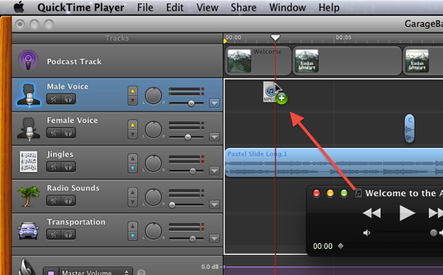The height and width of the screenshot is (275, 443).
Task: Click the playhead marker in the ruler
Action: pos(275,38)
